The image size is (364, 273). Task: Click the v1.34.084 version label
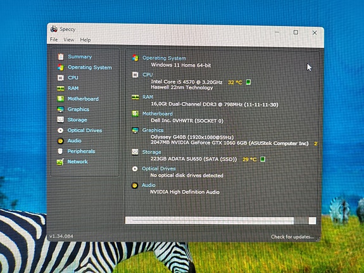[61, 236]
